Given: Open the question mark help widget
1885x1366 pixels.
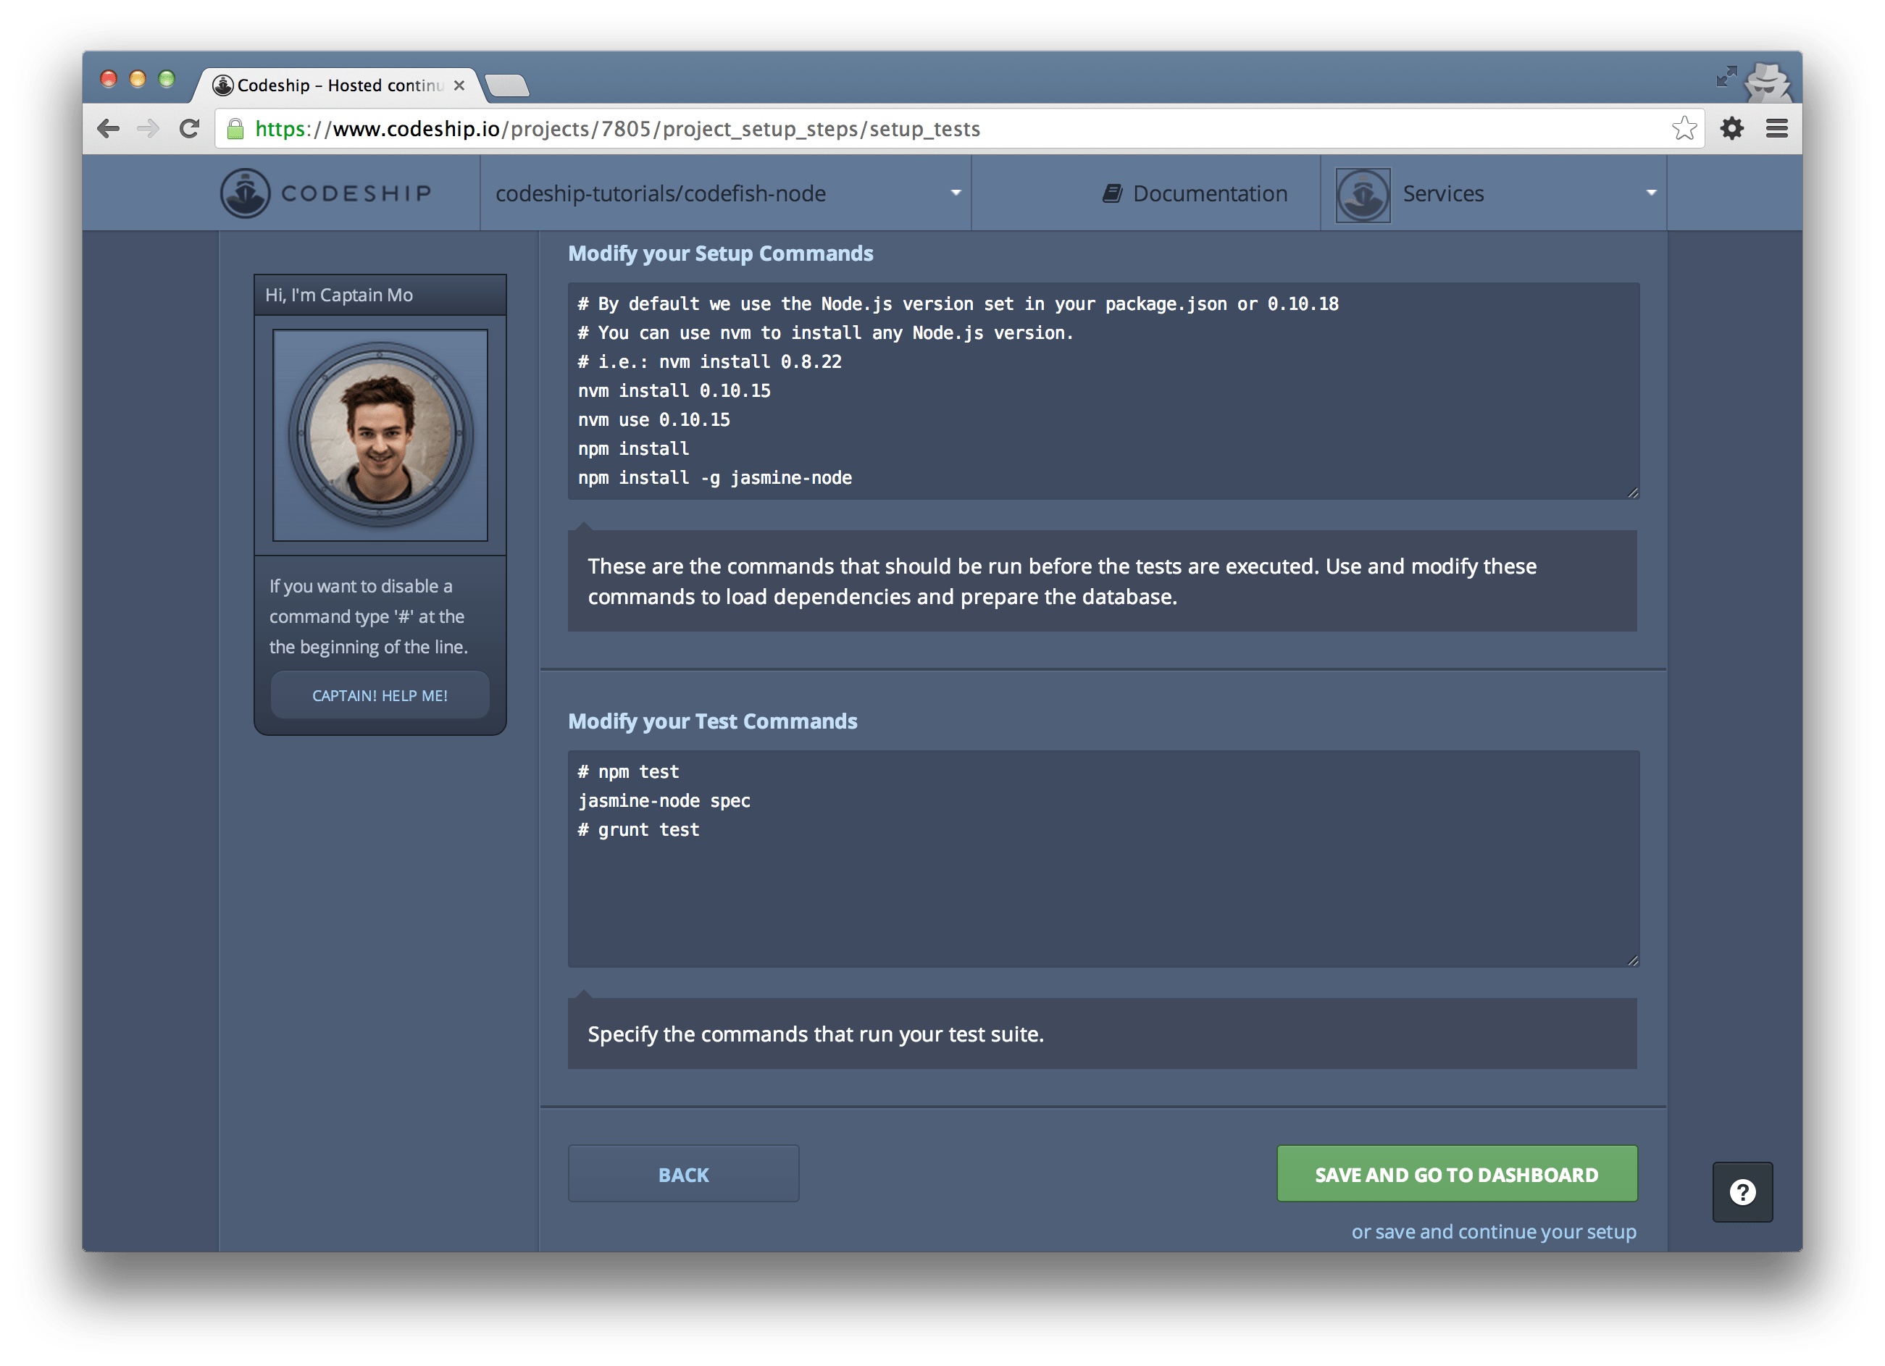Looking at the screenshot, I should [x=1742, y=1192].
